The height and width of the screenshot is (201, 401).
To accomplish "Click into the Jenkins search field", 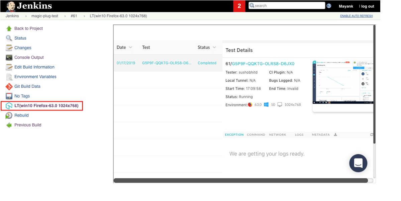I will coord(288,6).
